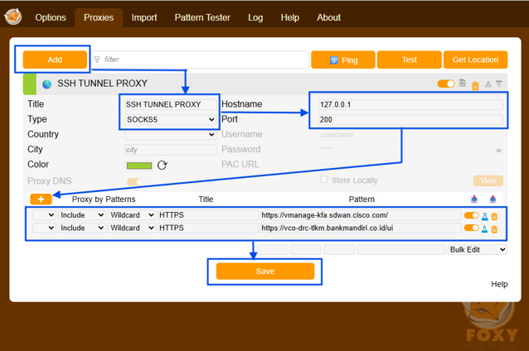Screen dimensions: 529x351
Task: Click the City input field
Action: point(170,150)
